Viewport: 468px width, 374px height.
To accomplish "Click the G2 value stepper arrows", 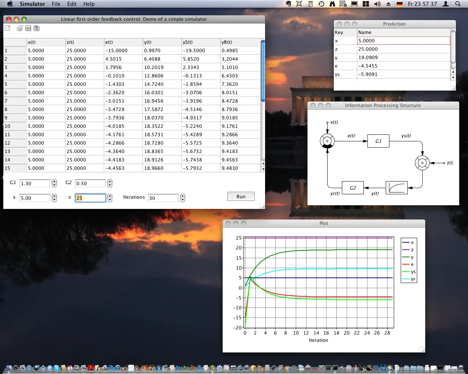I will (x=110, y=183).
